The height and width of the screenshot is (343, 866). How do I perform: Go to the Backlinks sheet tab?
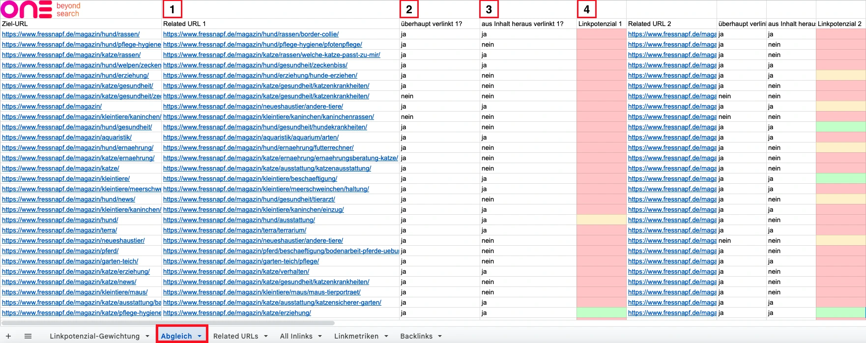click(x=416, y=336)
